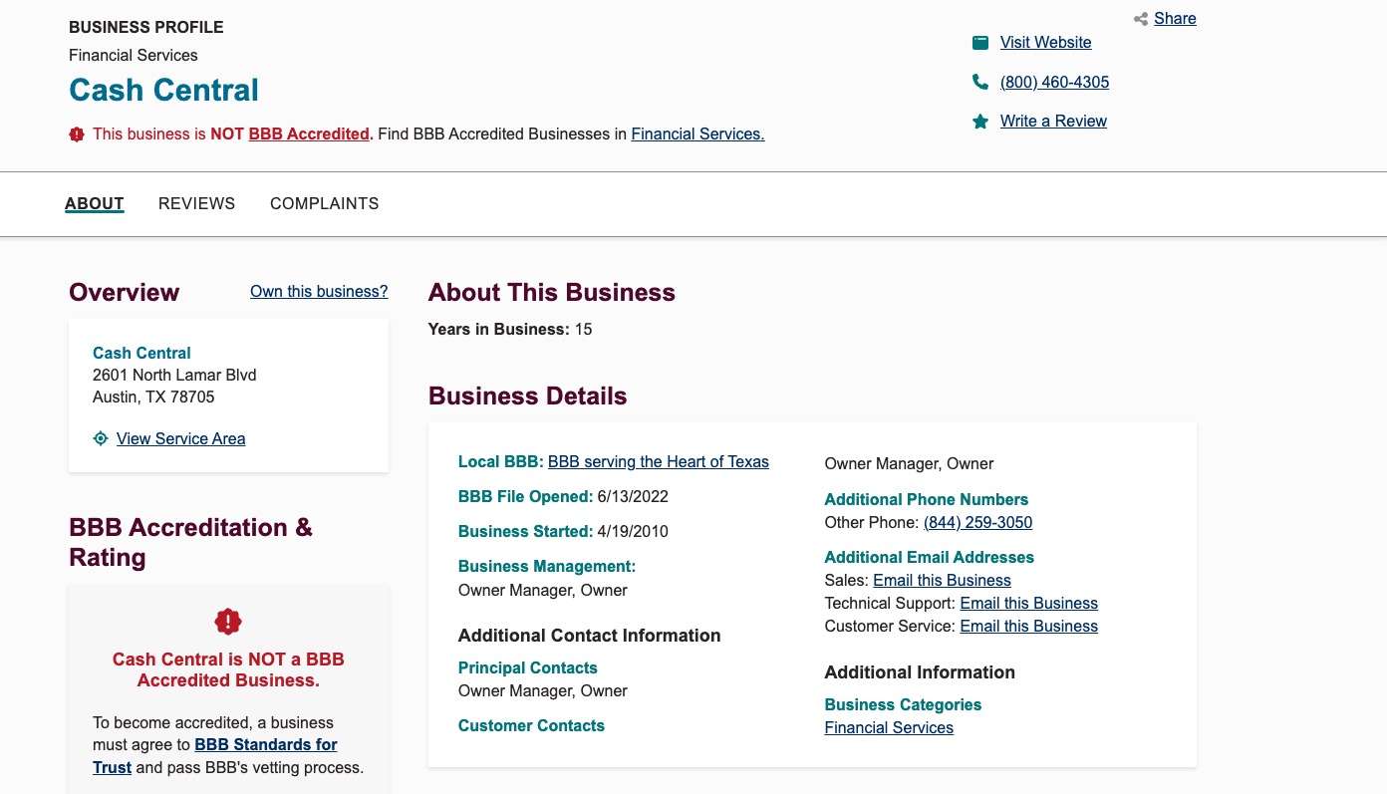This screenshot has width=1387, height=794.
Task: Click the phone handset icon
Action: coord(979,81)
